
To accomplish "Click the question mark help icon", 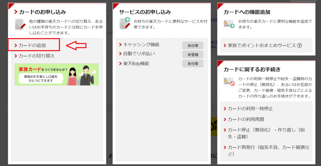I will pos(299,46).
